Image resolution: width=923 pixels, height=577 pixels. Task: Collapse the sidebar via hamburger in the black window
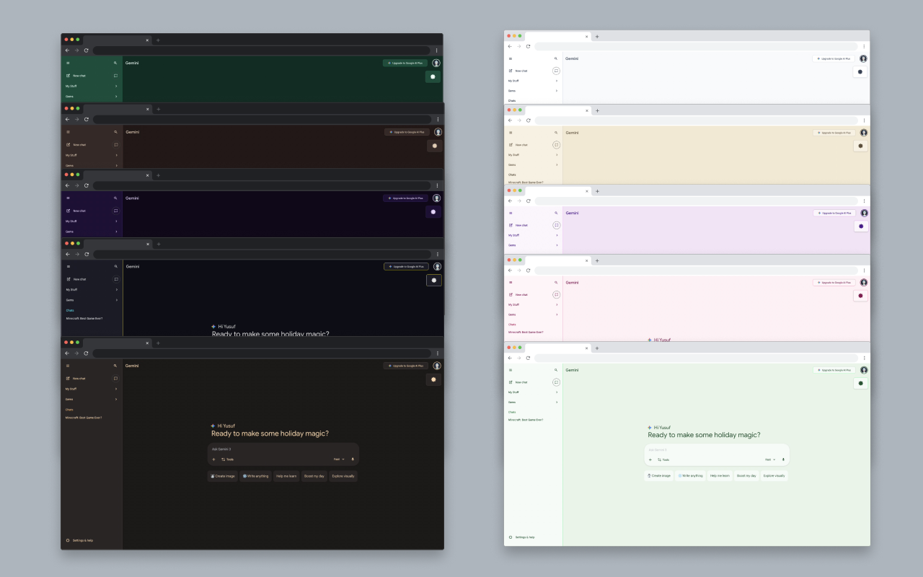click(x=69, y=366)
